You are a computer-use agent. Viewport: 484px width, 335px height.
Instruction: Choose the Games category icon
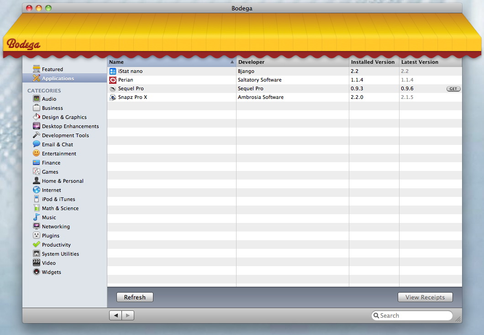pyautogui.click(x=37, y=172)
